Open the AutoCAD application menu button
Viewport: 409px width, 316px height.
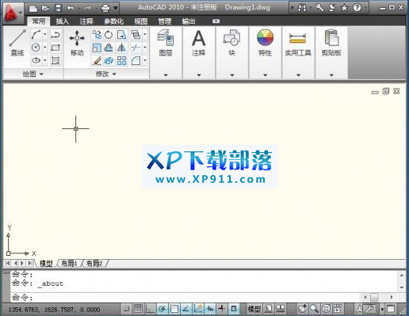click(13, 13)
